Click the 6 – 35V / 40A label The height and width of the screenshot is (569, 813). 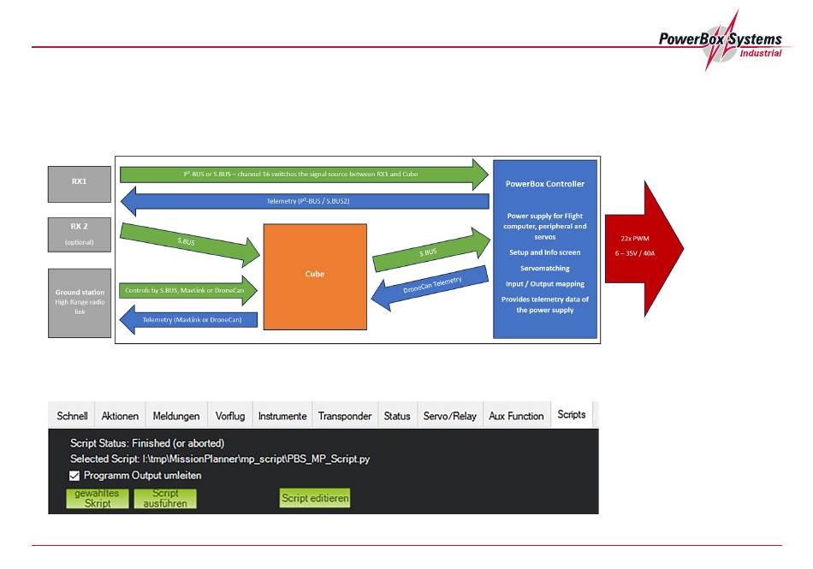pos(635,253)
